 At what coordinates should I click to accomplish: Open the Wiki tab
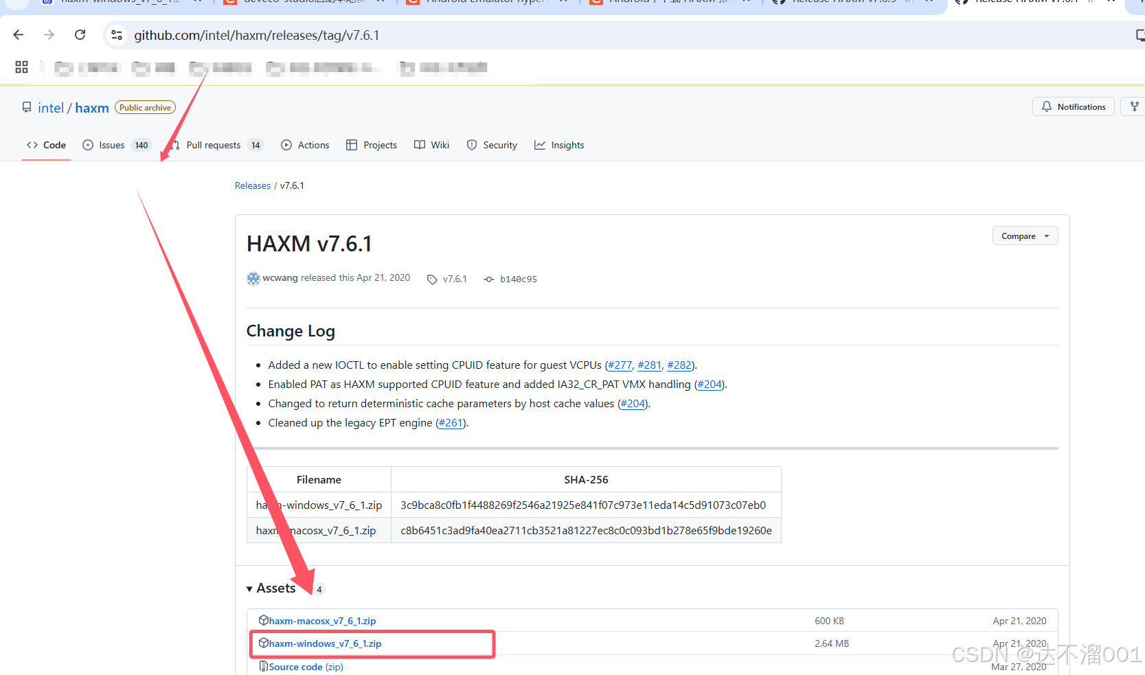431,145
